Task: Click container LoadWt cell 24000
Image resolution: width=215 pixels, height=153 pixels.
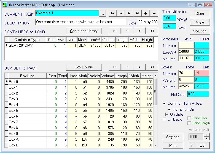Action: pyautogui.click(x=94, y=45)
